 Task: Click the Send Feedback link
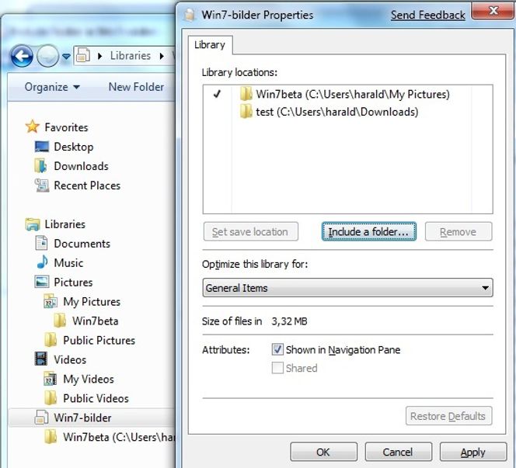[x=428, y=15]
